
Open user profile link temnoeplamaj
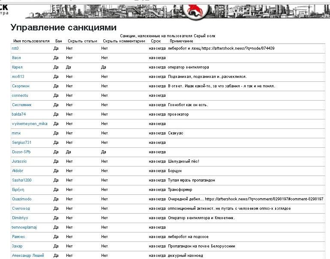(24, 227)
